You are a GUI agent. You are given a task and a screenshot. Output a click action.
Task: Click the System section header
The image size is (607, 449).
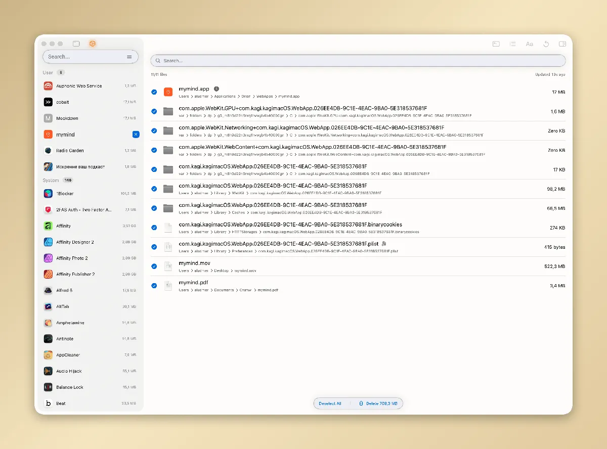(51, 180)
